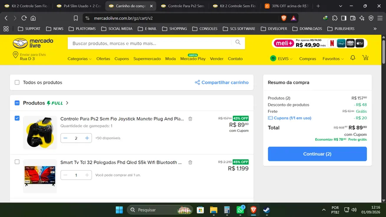The height and width of the screenshot is (217, 386).
Task: Click the Windows taskbar Pesquisar search box
Action: pyautogui.click(x=160, y=210)
